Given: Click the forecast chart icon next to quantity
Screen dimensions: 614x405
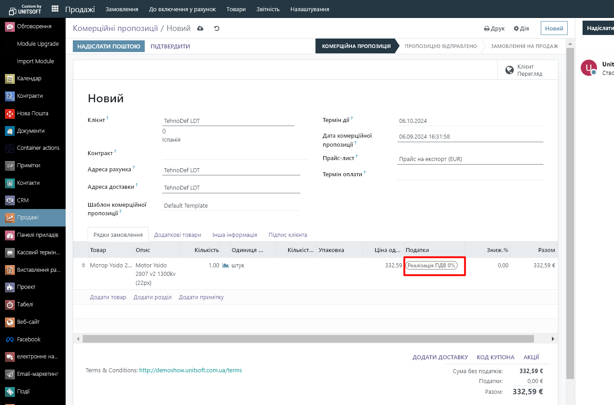Looking at the screenshot, I should 226,266.
